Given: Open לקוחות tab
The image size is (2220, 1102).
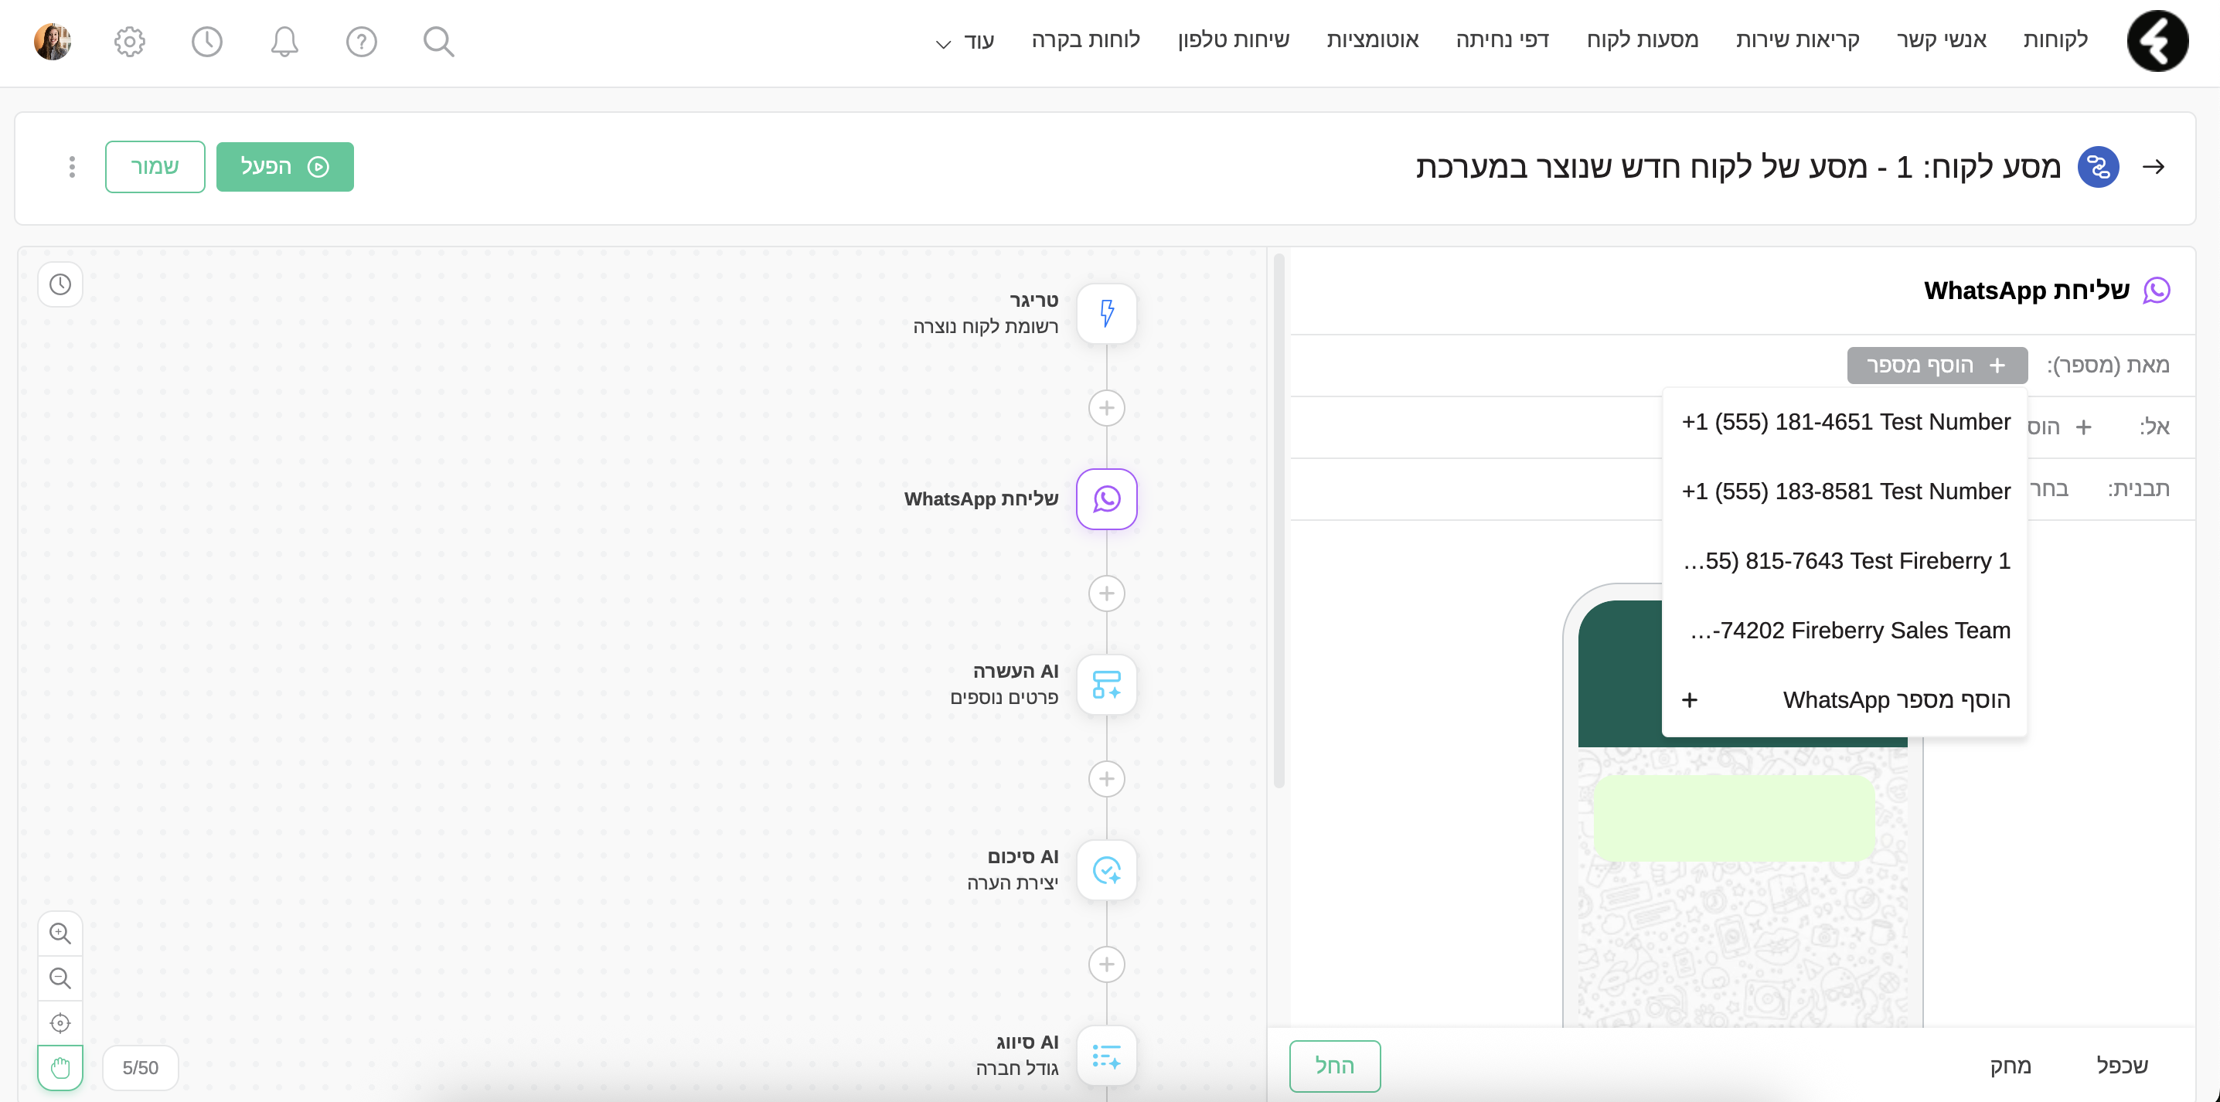Looking at the screenshot, I should 2055,39.
